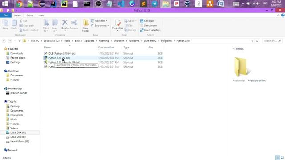
Task: Click Select all in the ribbon
Action: click(147, 21)
